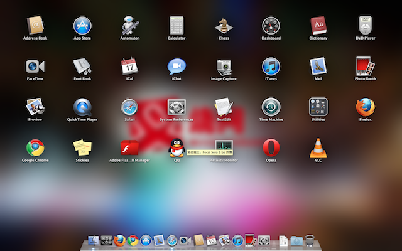This screenshot has height=251, width=402.
Task: Click the Safari compass icon in the Dock
Action: [172, 241]
